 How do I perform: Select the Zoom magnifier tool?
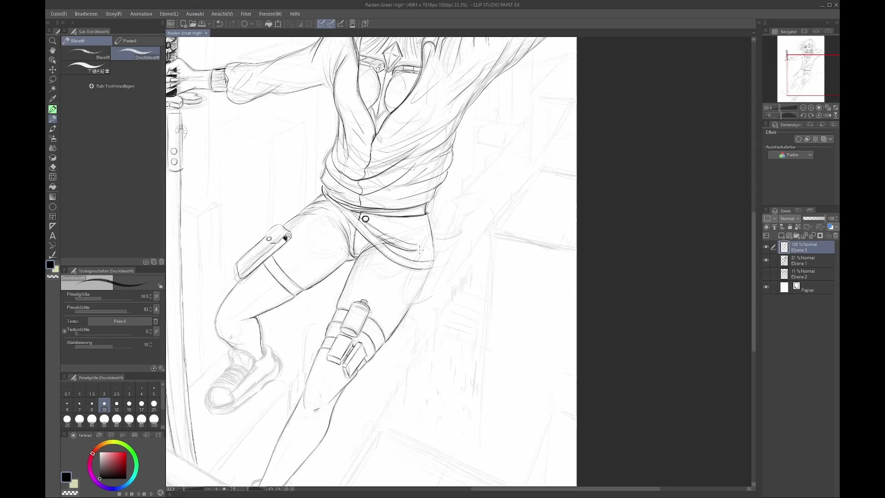(53, 41)
